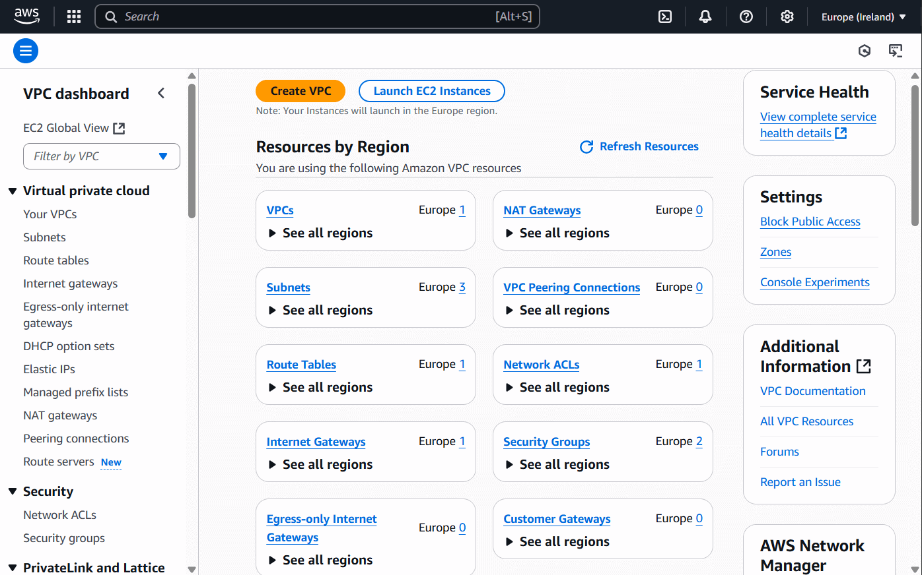Image resolution: width=922 pixels, height=575 pixels.
Task: Open Block Public Access settings link
Action: [x=810, y=222]
